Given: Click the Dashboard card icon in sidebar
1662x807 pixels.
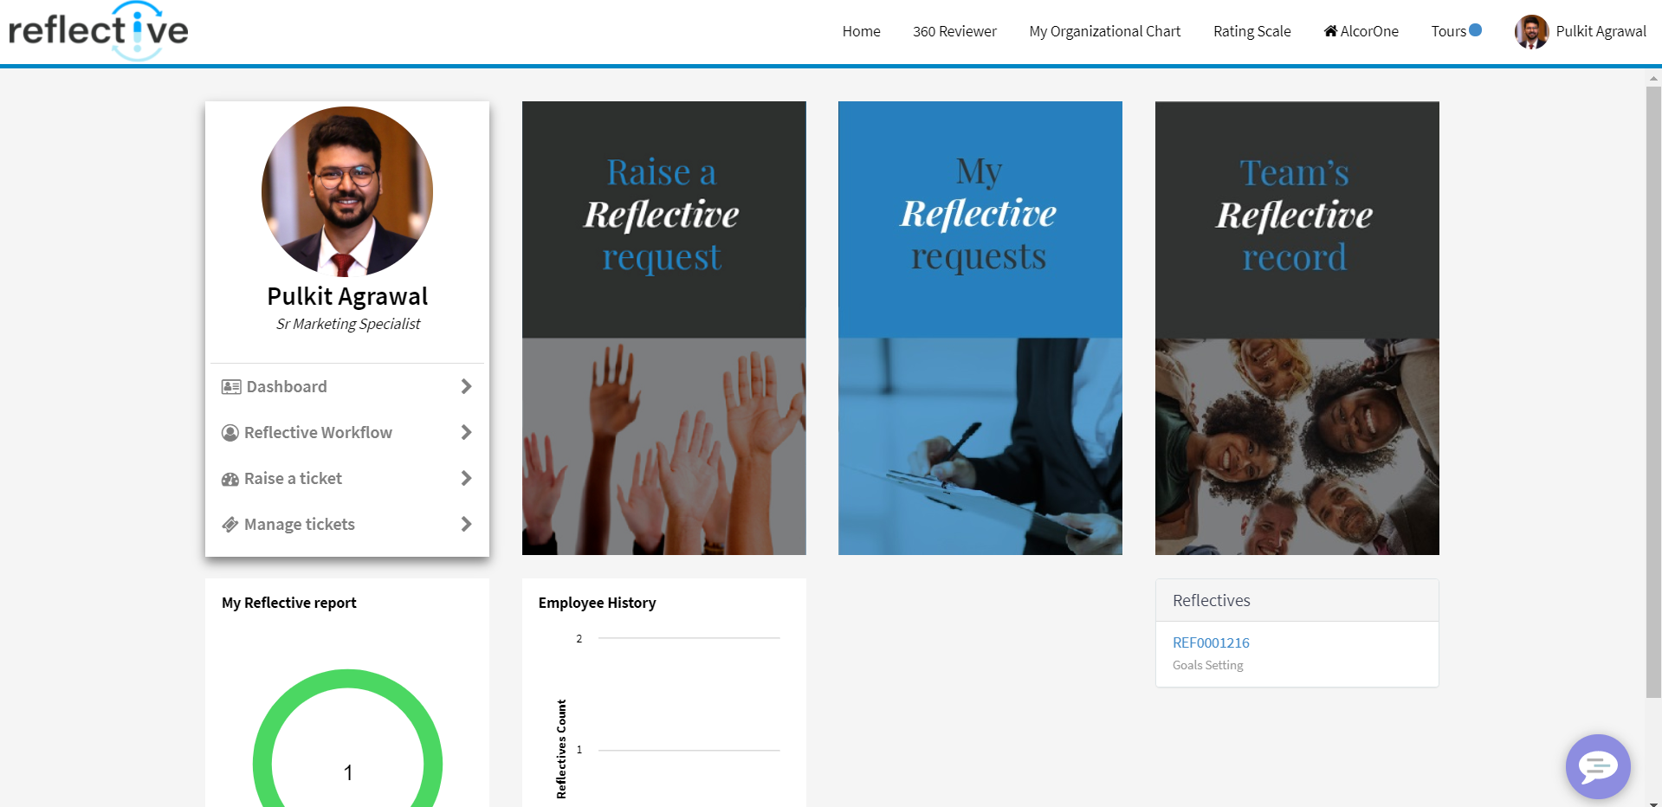Looking at the screenshot, I should [x=231, y=387].
